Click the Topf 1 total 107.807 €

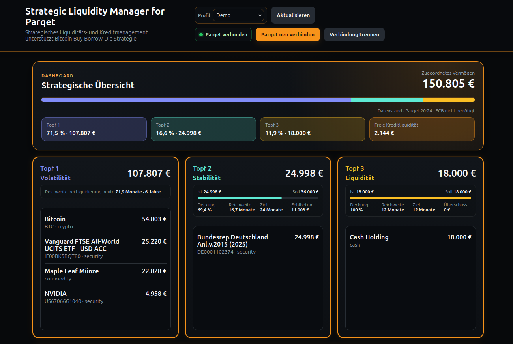[149, 173]
